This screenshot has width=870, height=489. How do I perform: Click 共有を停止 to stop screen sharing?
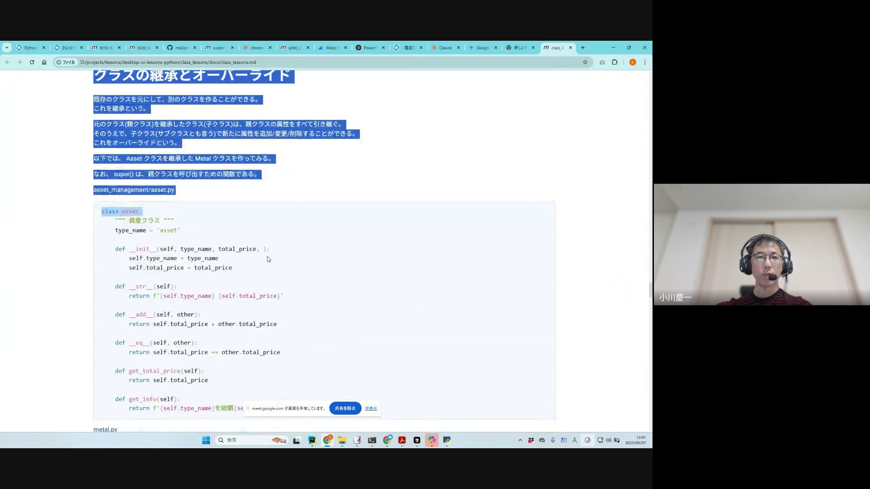click(x=345, y=408)
